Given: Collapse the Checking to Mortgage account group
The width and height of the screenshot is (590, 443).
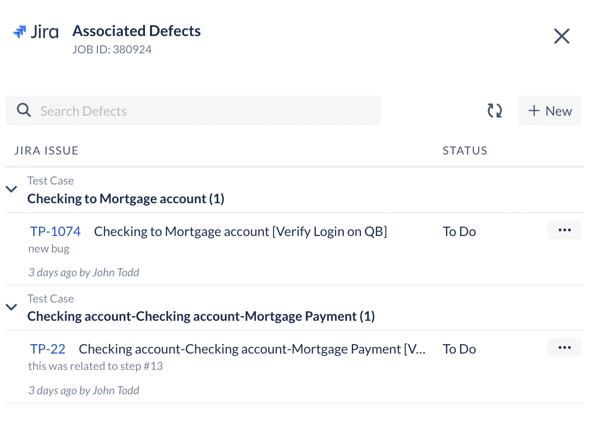Looking at the screenshot, I should 11,189.
